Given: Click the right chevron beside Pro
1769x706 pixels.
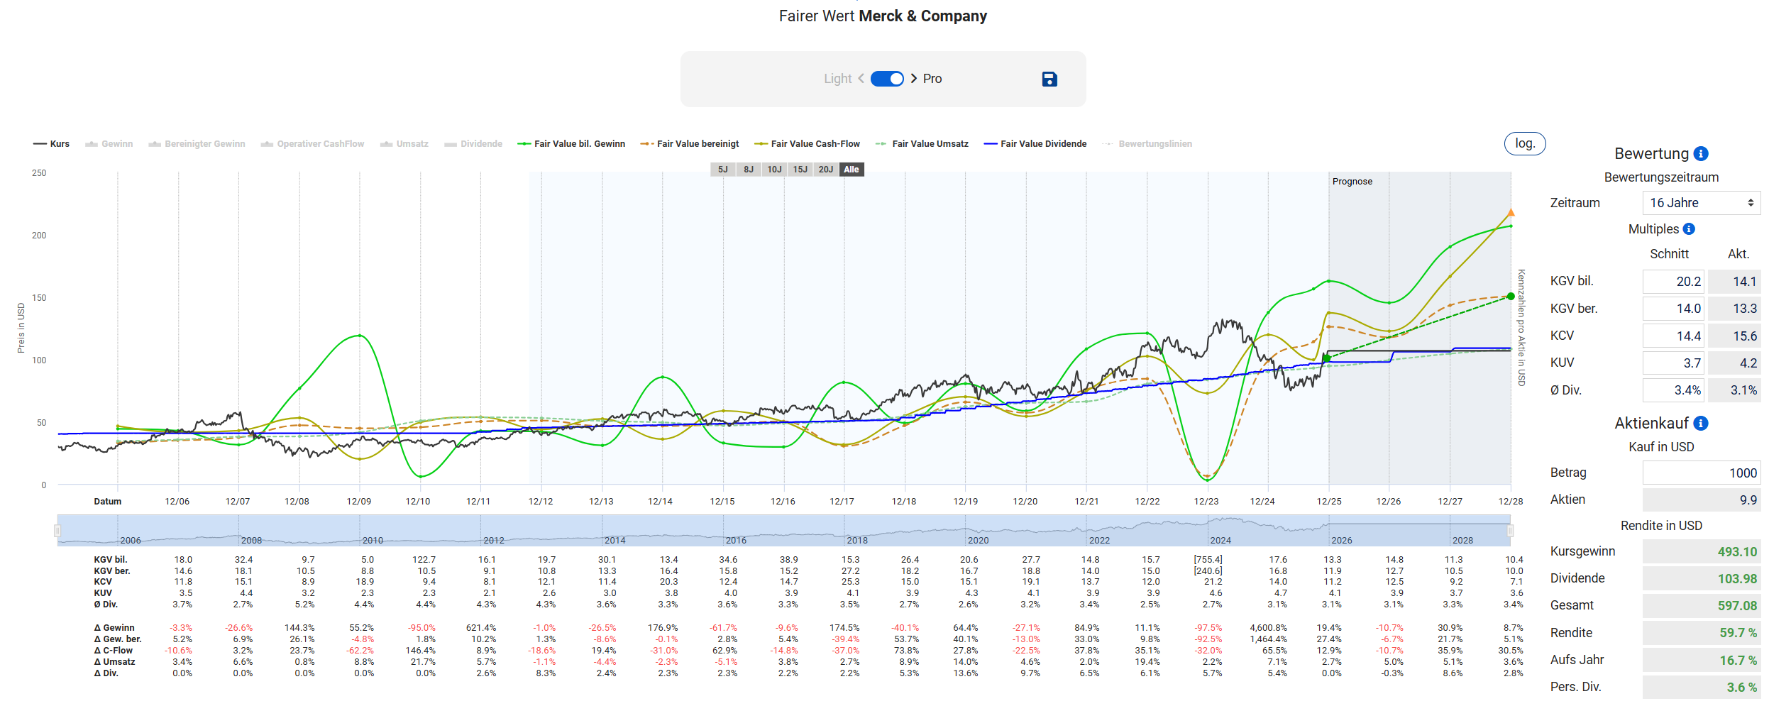Looking at the screenshot, I should pyautogui.click(x=914, y=79).
